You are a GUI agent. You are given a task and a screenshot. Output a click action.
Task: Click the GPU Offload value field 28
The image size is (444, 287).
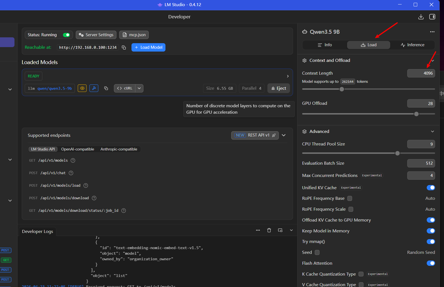point(421,103)
